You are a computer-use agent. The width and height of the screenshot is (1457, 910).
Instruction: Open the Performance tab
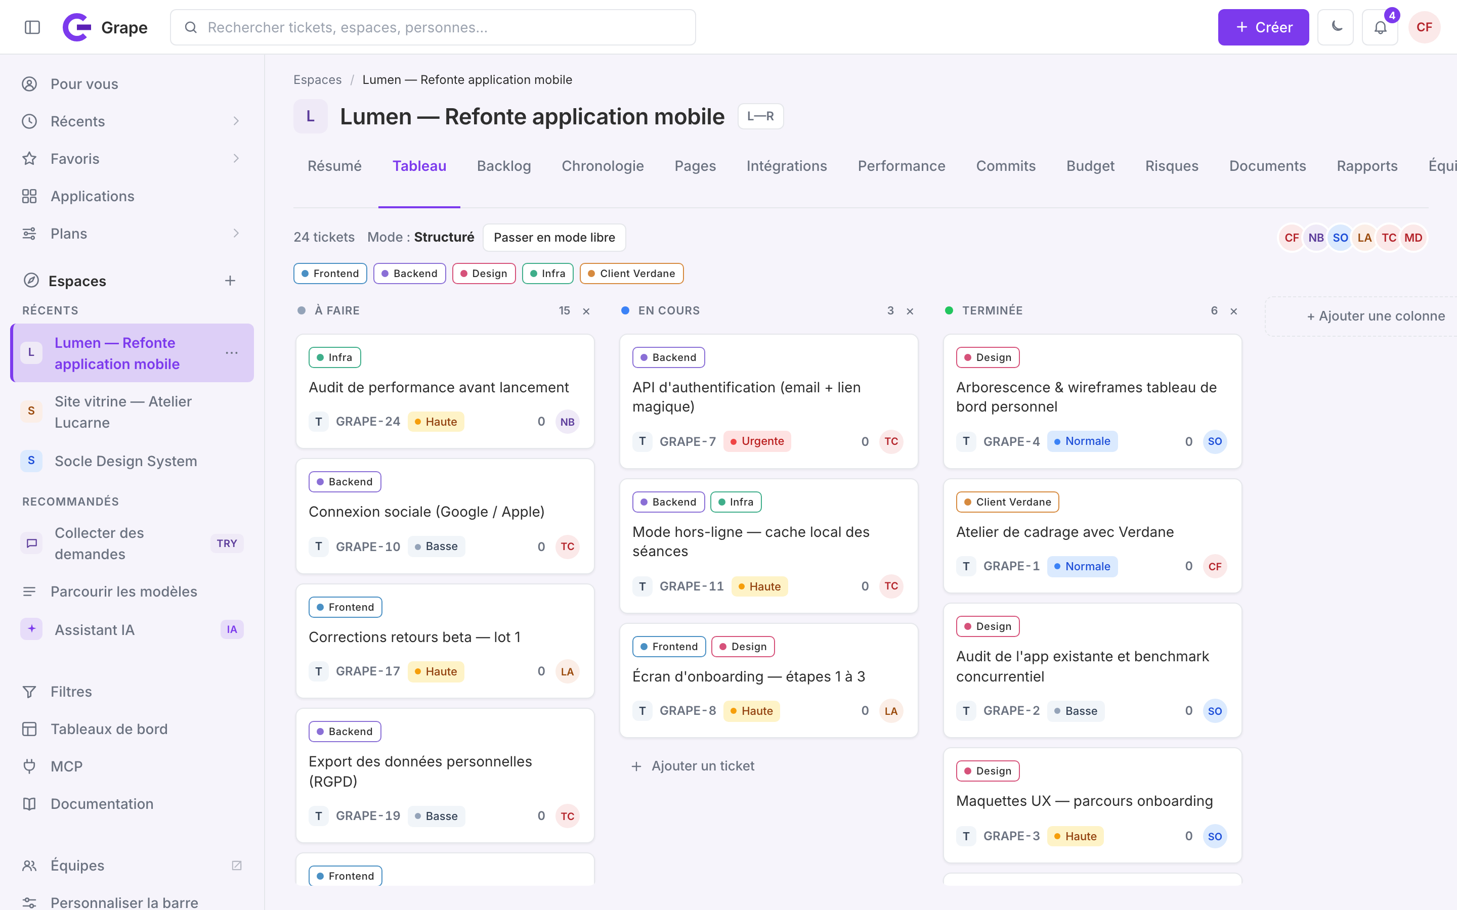(902, 166)
